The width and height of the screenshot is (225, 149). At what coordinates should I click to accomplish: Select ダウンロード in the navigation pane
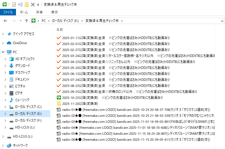[x=22, y=66]
